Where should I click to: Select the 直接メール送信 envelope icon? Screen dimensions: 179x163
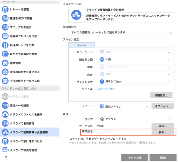(5, 106)
